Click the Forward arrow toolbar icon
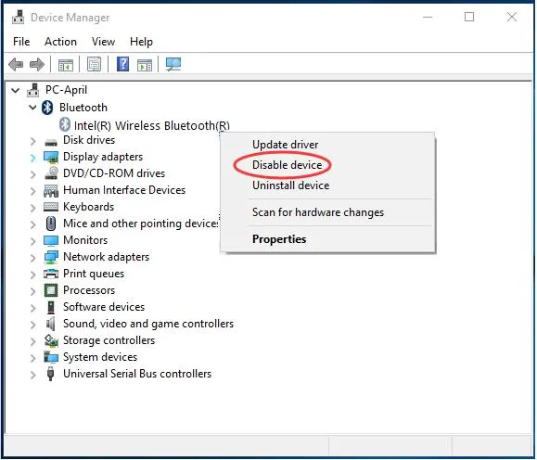This screenshot has width=537, height=460. pyautogui.click(x=37, y=64)
